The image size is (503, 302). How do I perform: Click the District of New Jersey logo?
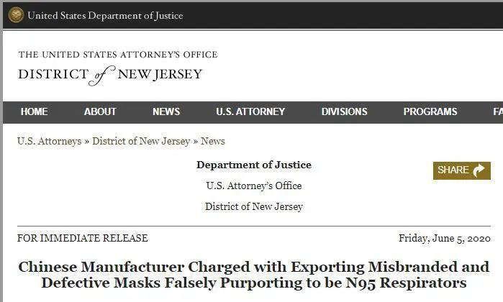[x=110, y=74]
